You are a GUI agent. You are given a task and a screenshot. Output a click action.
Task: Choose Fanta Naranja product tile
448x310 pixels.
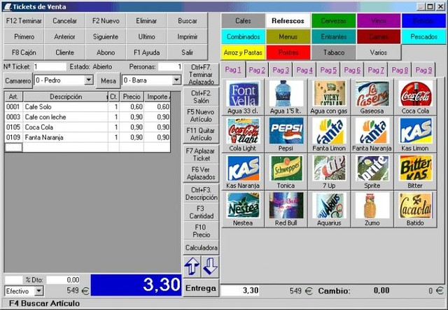tap(372, 134)
